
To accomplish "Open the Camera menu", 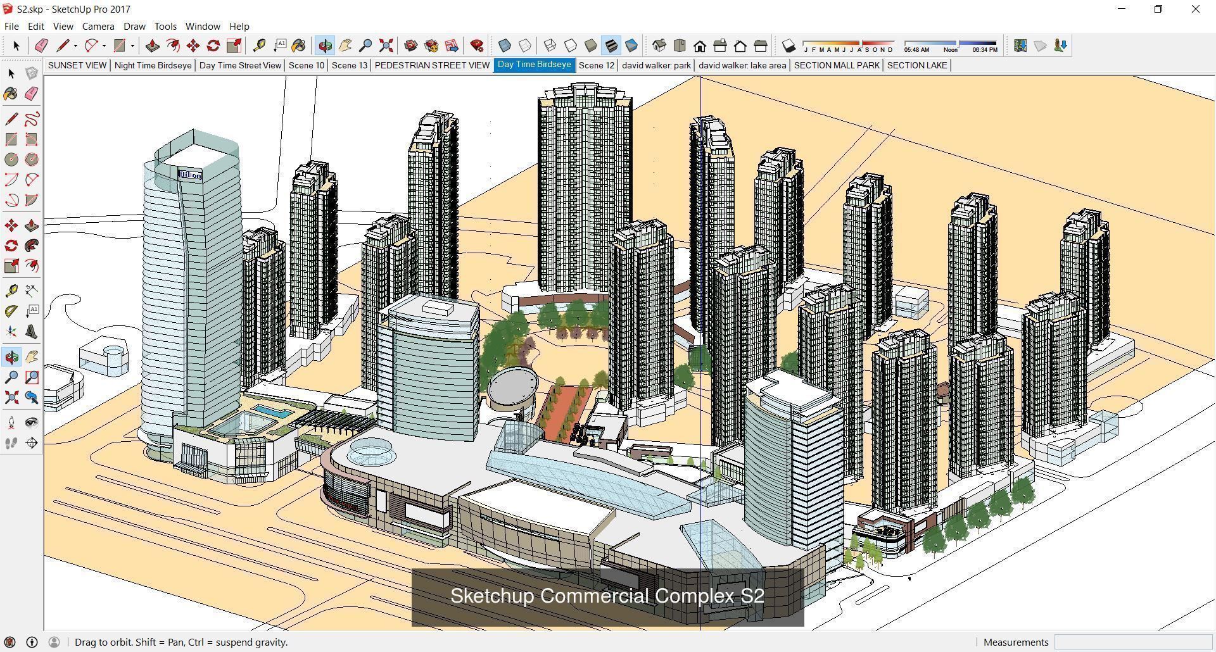I will 98,26.
